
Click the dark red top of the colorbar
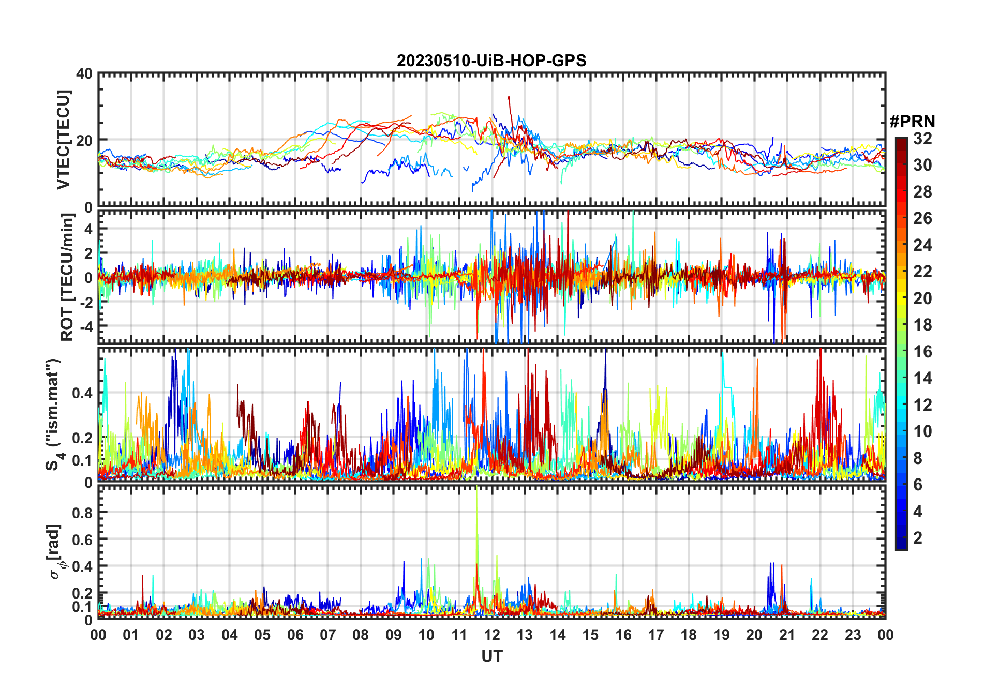pos(901,142)
